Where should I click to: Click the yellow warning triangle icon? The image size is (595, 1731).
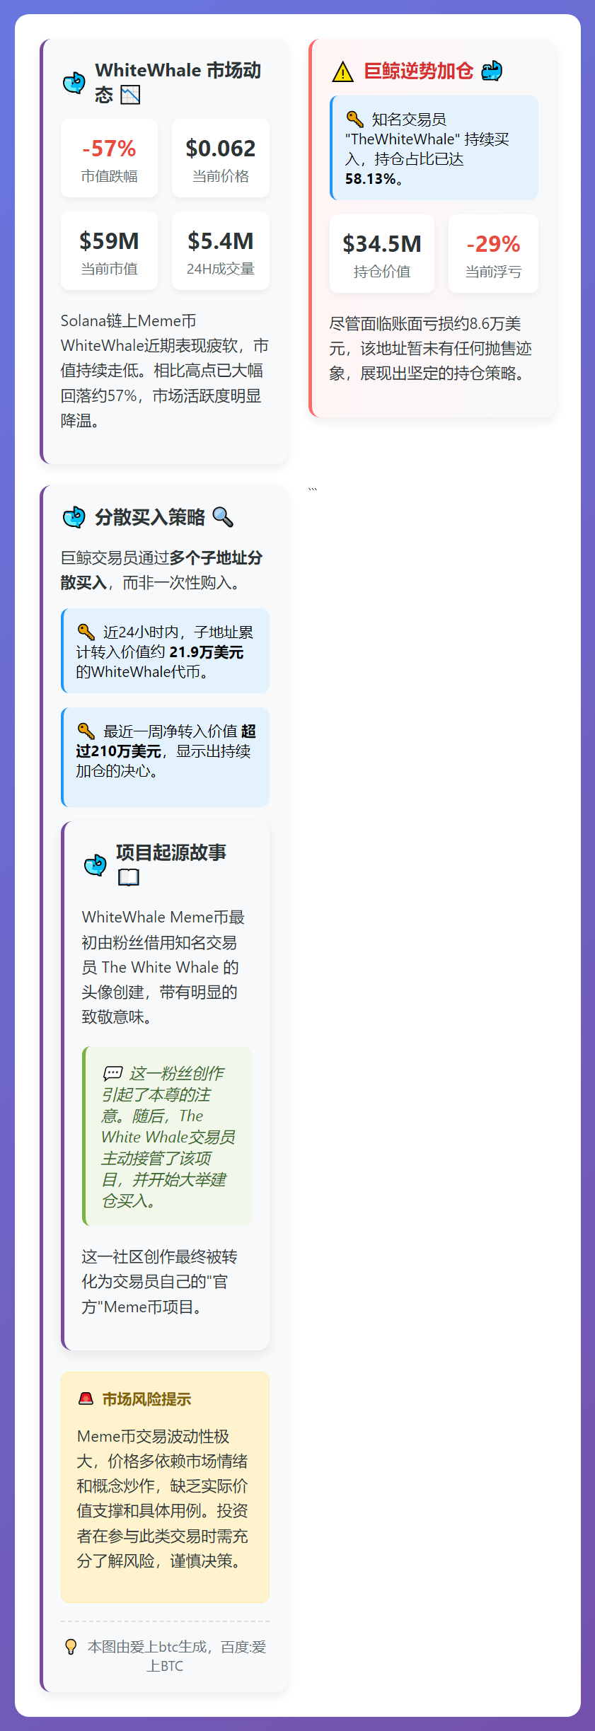click(342, 71)
